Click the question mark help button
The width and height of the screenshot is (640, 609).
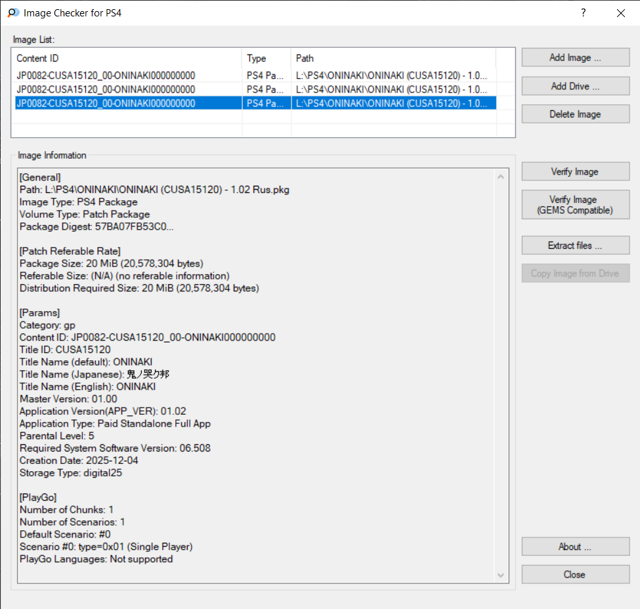pos(583,12)
